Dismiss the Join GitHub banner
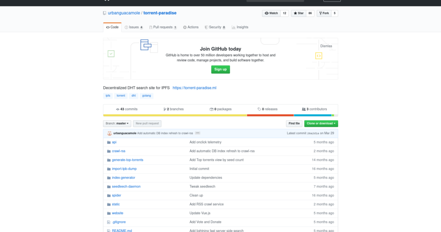Viewport: 441px width, 232px height. tap(326, 46)
